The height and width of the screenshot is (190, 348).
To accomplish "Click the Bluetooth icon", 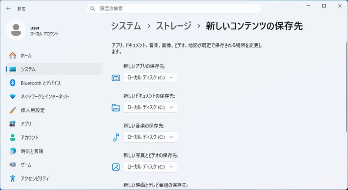I will [x=13, y=83].
